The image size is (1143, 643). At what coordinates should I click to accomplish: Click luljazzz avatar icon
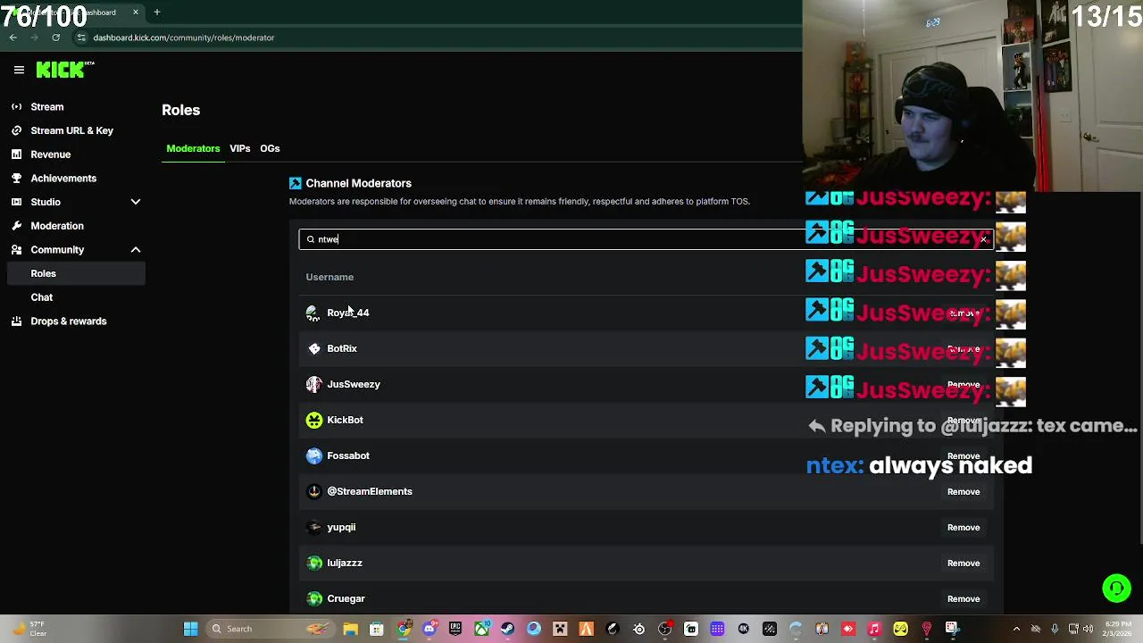click(313, 563)
